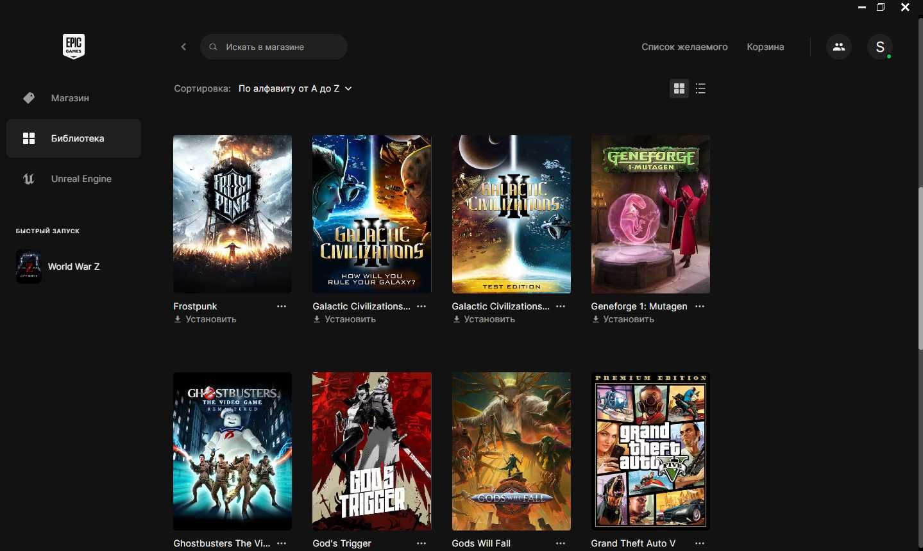Screen dimensions: 923x551
Task: Click the Epic Games logo
Action: coord(74,46)
